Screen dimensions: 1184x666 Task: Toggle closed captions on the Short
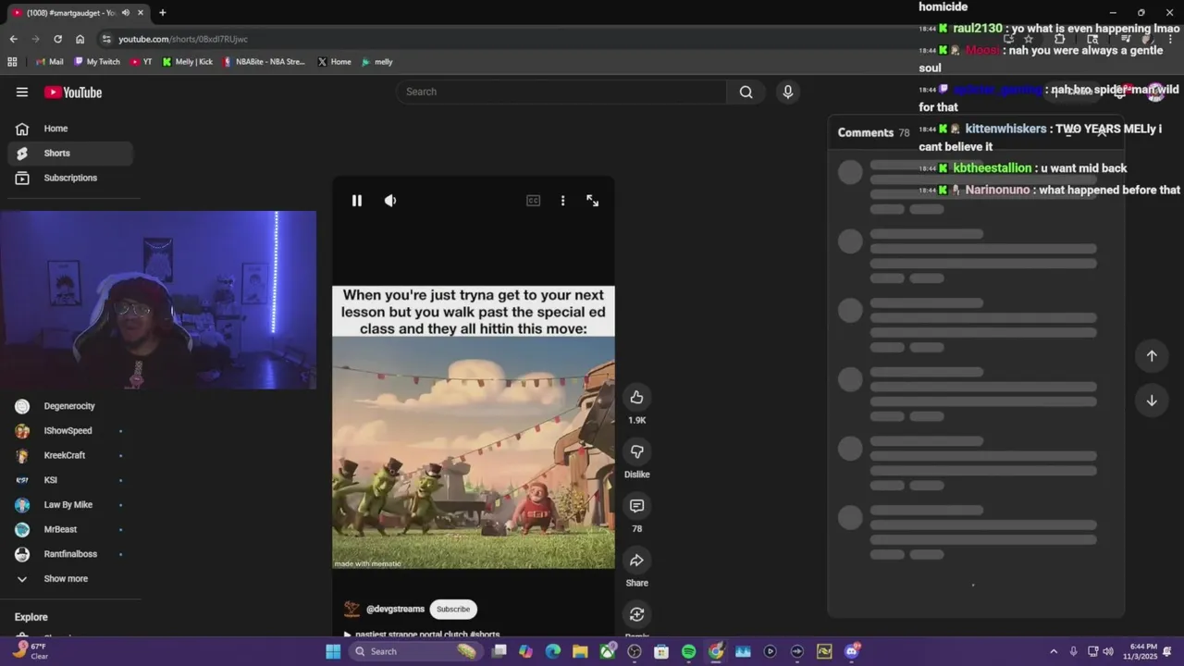tap(533, 201)
